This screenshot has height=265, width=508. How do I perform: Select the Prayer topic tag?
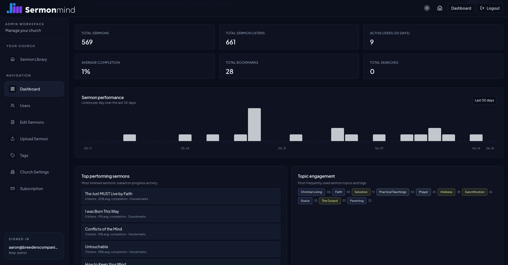[423, 192]
